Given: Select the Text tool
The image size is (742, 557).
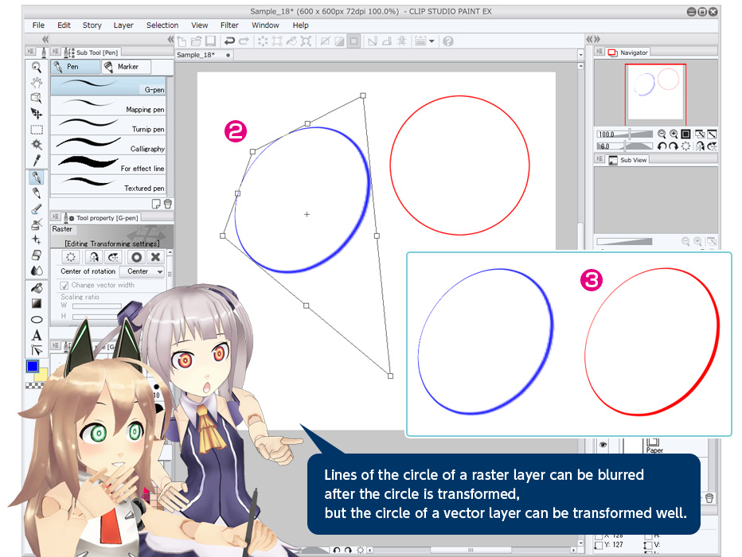Looking at the screenshot, I should [37, 336].
